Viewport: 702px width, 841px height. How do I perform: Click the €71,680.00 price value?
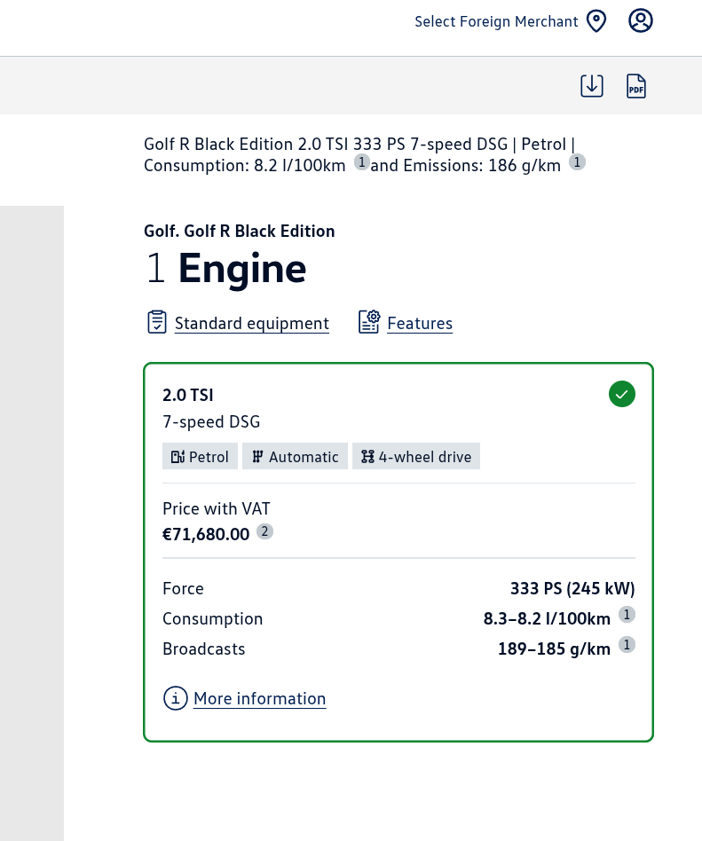pos(206,534)
